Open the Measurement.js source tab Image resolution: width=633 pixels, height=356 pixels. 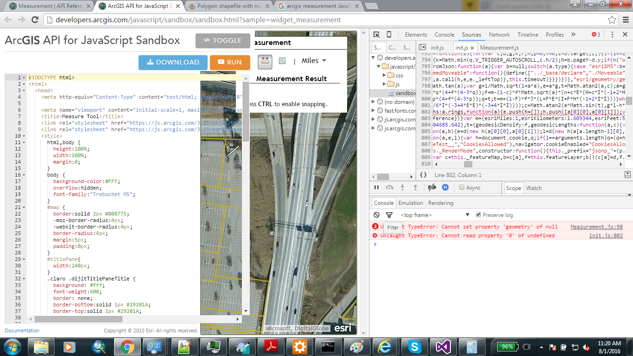[x=499, y=48]
